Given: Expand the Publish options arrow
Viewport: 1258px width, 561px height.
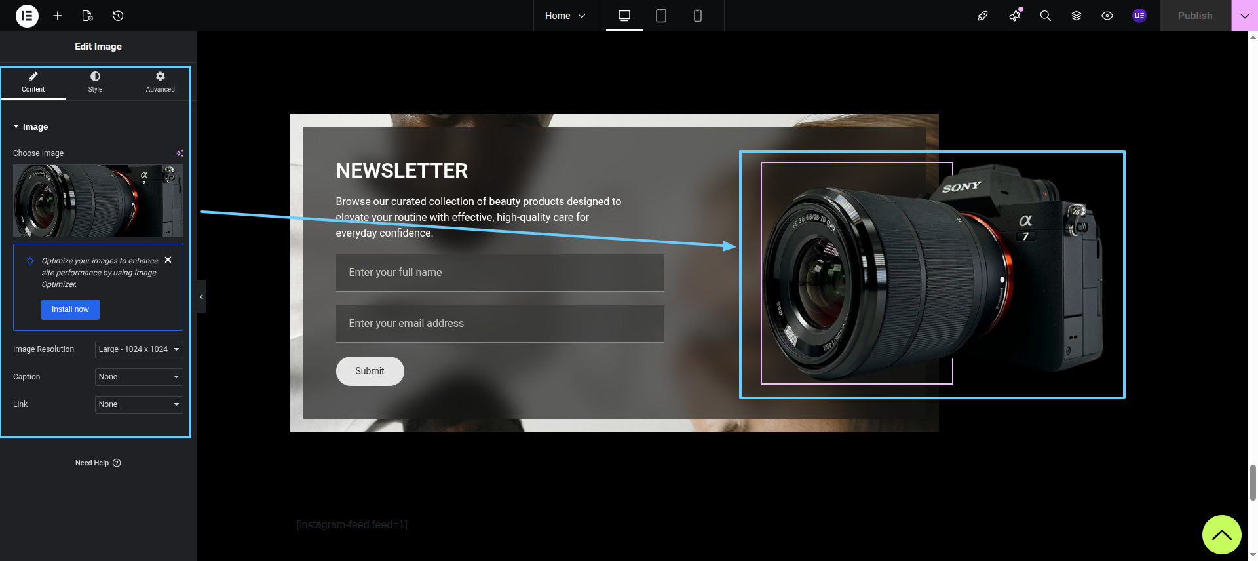Looking at the screenshot, I should tap(1244, 16).
